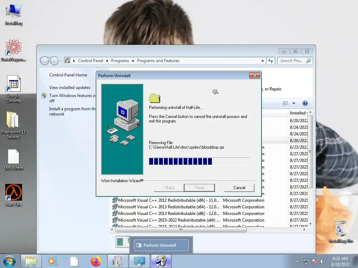The image size is (358, 268).
Task: Minimize the Control Panel window
Action: [x=284, y=51]
